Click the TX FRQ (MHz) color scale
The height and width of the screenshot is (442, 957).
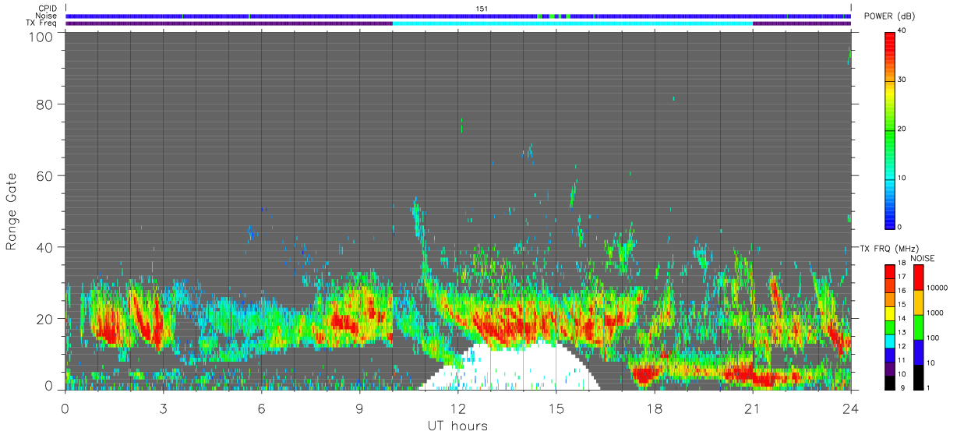click(x=889, y=327)
